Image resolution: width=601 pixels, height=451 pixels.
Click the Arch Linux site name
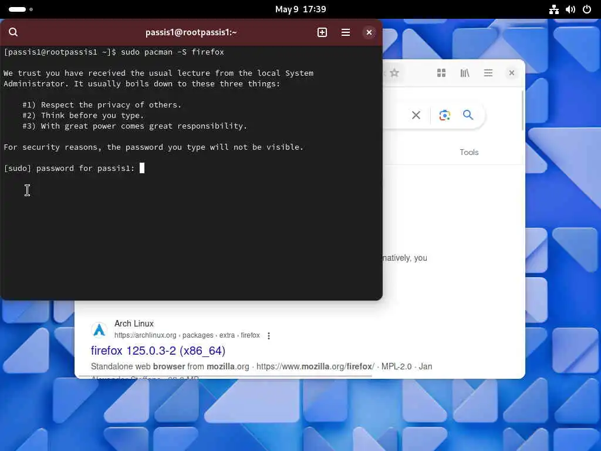click(x=134, y=324)
